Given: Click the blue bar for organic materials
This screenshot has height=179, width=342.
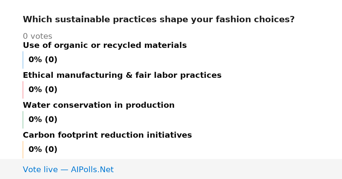Looking at the screenshot, I should click(x=23, y=60).
